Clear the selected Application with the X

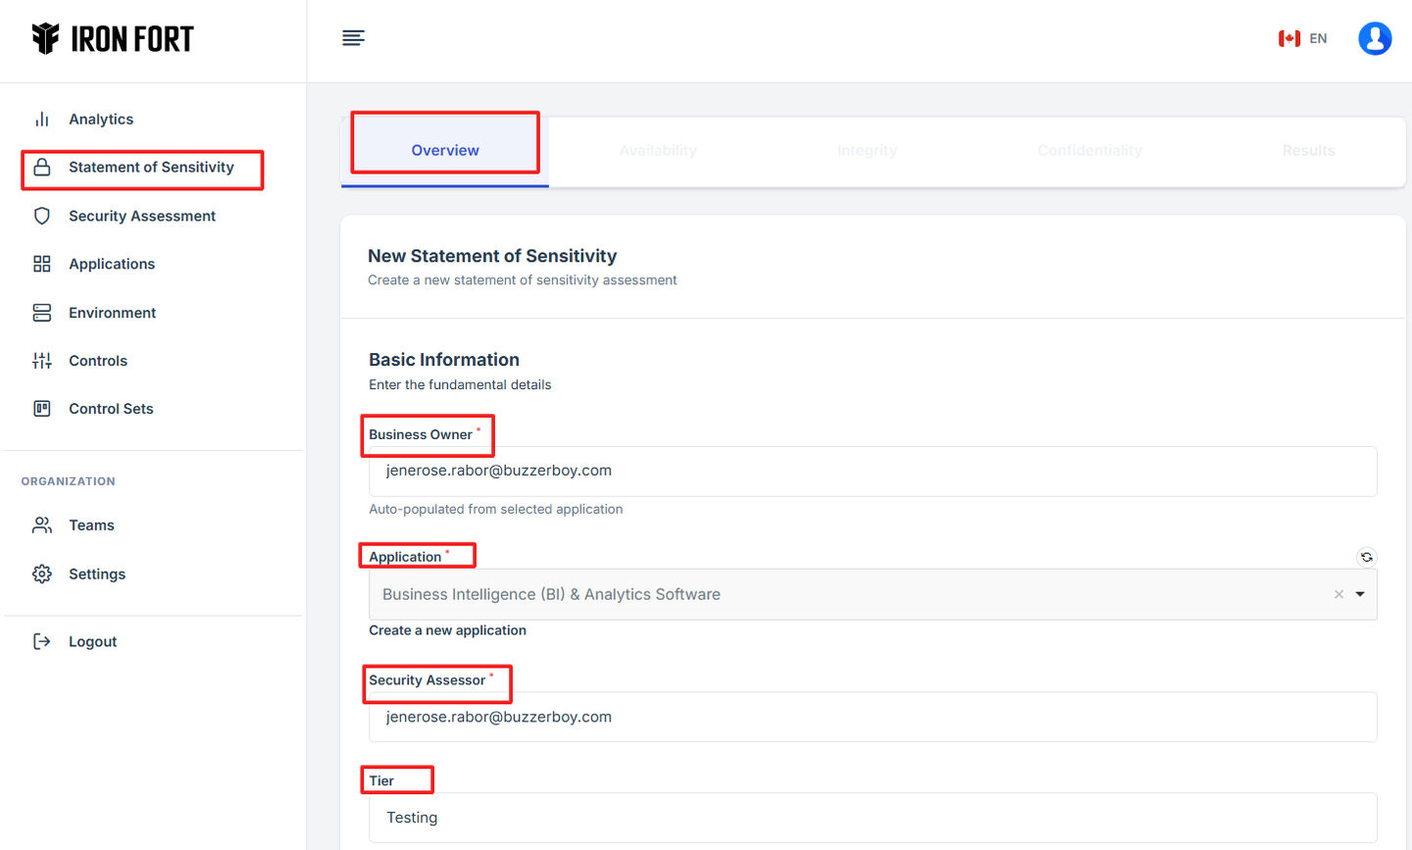click(1338, 594)
